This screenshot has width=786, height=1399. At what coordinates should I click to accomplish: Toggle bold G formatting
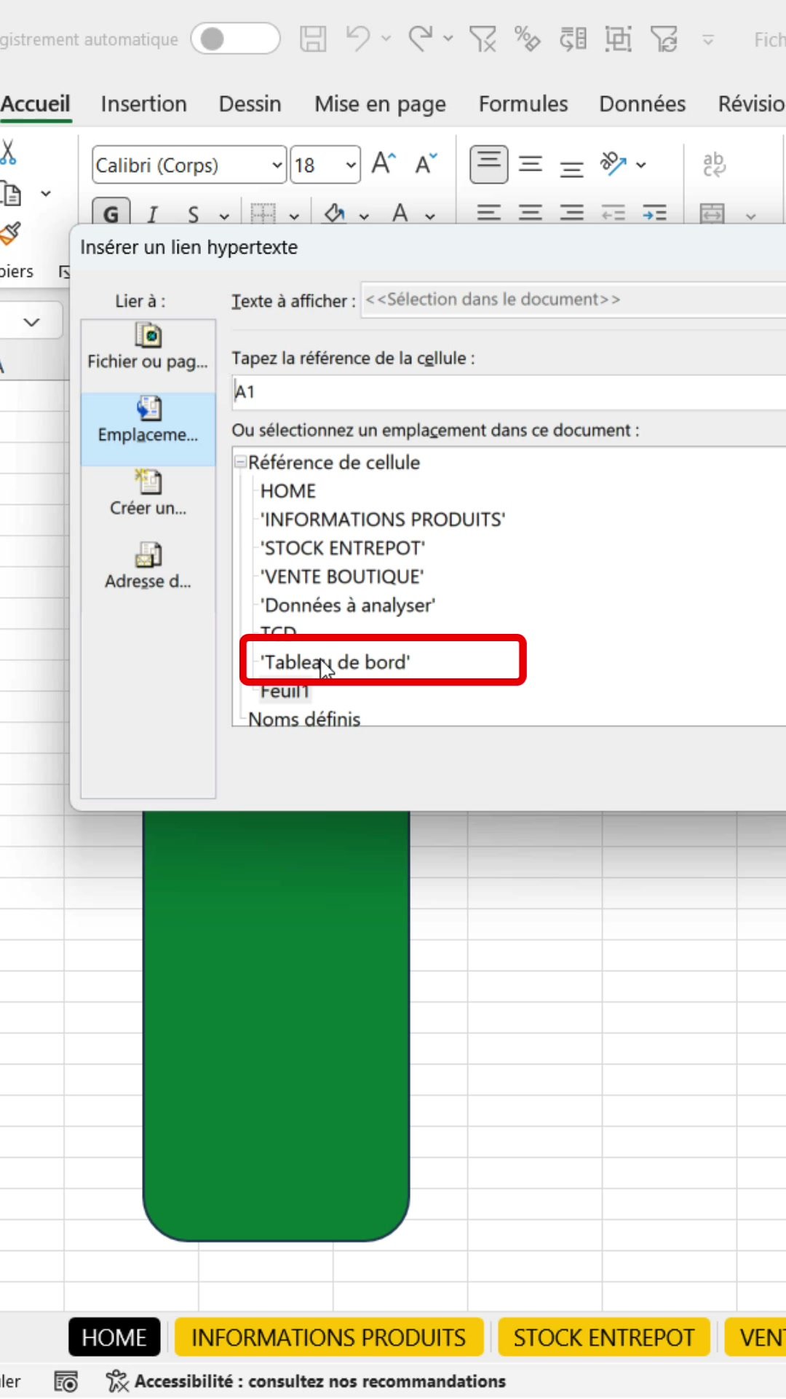111,213
